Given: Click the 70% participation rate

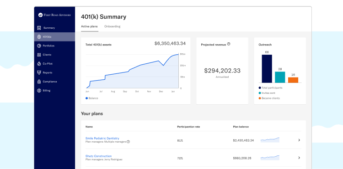Looking at the screenshot, I should coord(180,159).
